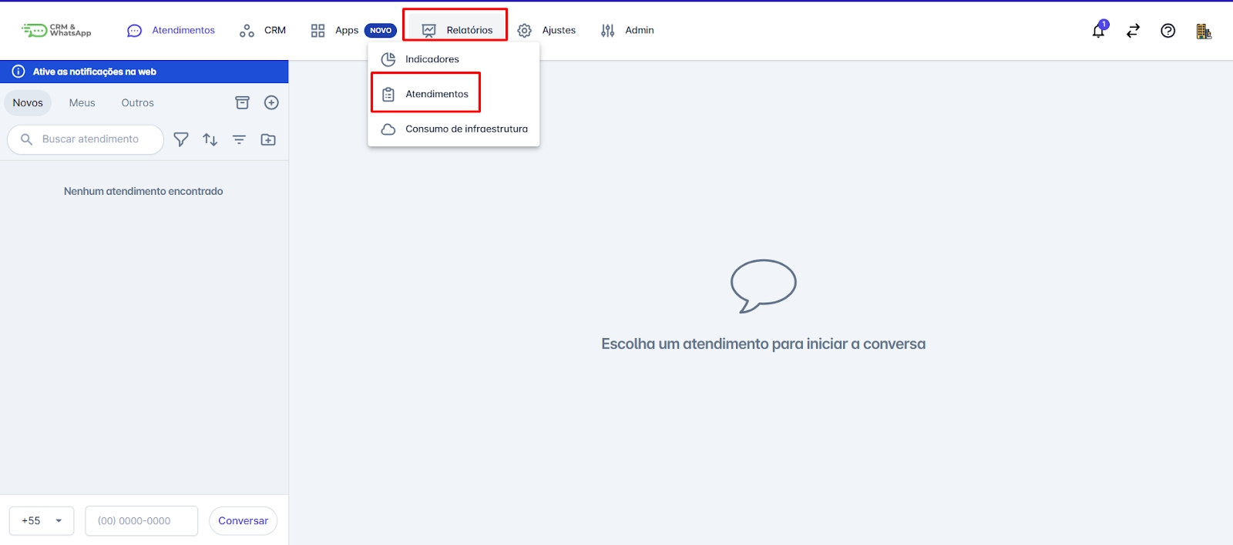Screen dimensions: 1233x545
Task: Click the Relatórios presentation chart icon
Action: coord(429,31)
